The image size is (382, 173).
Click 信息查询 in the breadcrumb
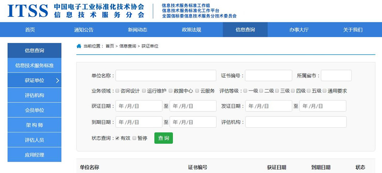pyautogui.click(x=127, y=46)
